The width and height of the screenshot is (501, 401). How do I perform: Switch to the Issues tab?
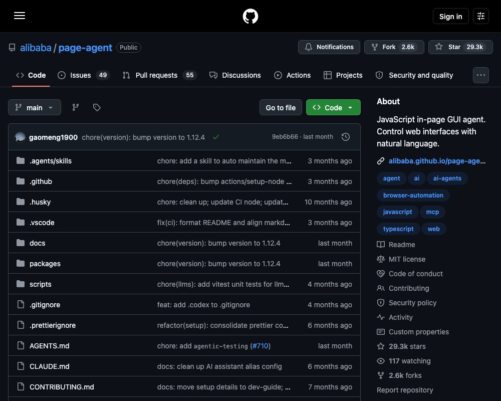(x=84, y=75)
